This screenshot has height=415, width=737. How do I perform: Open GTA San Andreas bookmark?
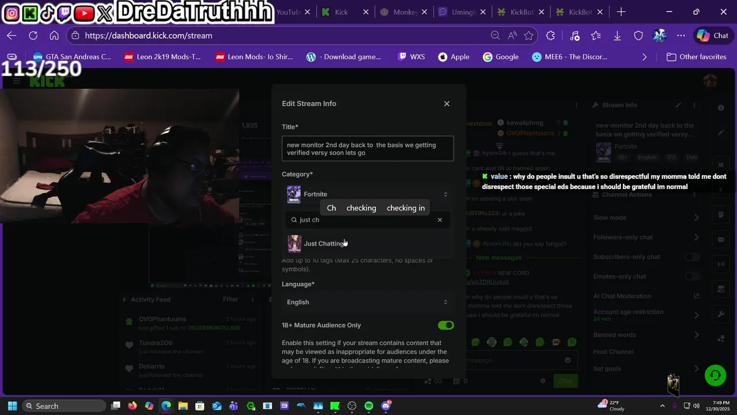[72, 57]
